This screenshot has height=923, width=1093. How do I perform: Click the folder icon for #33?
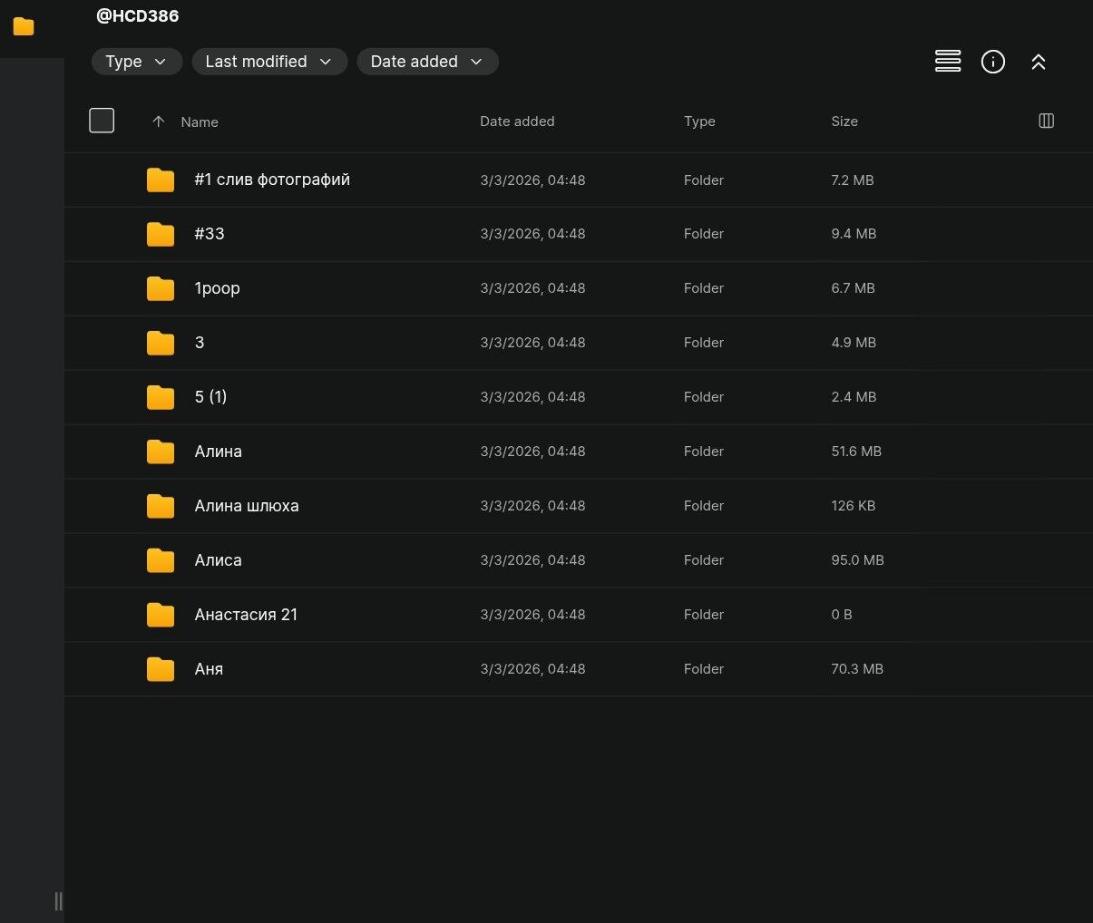(161, 234)
